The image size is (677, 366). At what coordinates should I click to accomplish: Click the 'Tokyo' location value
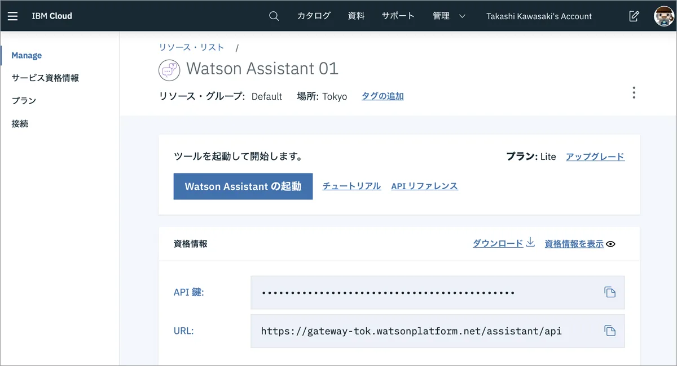[335, 97]
